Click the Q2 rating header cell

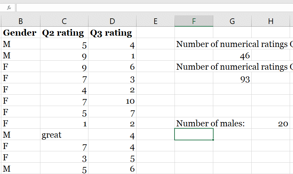click(64, 32)
